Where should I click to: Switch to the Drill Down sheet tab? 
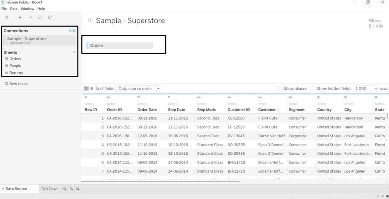[x=50, y=189]
